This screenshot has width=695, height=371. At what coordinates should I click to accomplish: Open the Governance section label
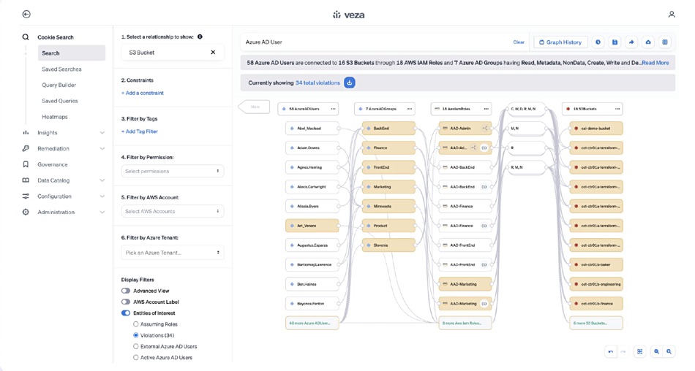pos(53,165)
